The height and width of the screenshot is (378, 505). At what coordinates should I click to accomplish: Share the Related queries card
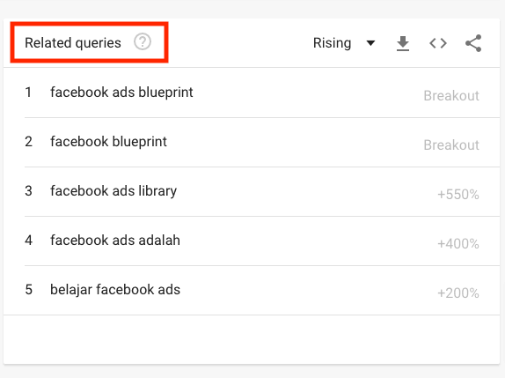pos(473,43)
